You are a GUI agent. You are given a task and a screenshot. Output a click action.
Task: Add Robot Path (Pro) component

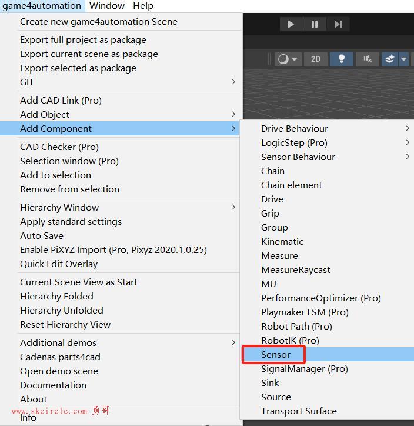[327, 327]
